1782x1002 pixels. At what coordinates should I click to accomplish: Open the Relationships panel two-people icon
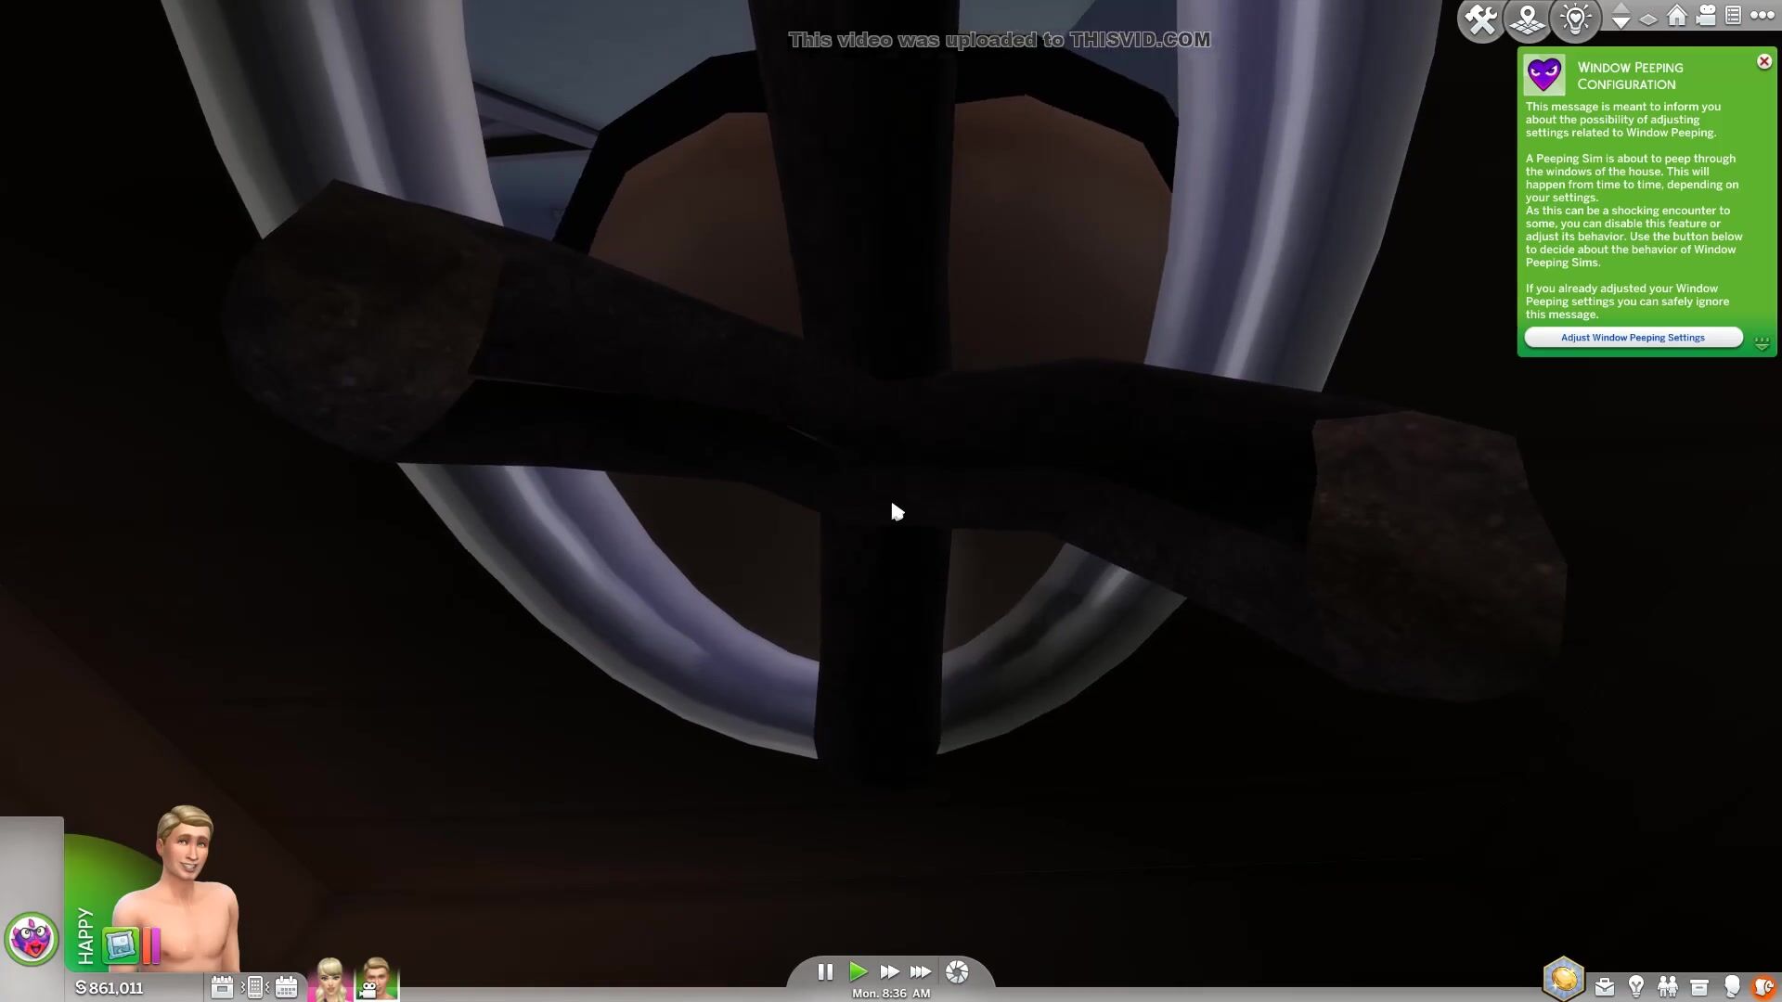tap(1668, 986)
